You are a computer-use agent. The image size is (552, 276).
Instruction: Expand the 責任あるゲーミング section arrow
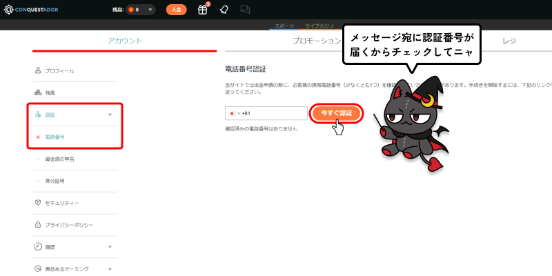[110, 269]
